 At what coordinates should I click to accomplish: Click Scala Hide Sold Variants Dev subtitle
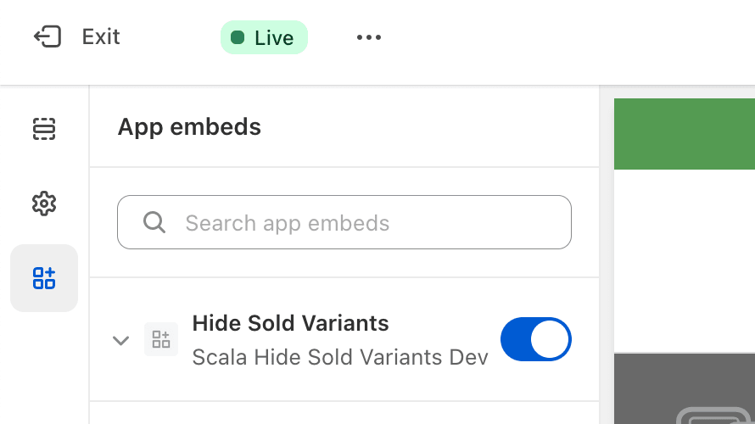340,357
